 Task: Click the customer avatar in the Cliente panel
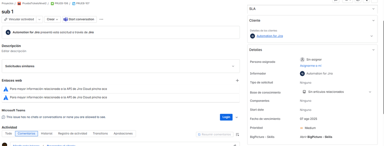tap(253, 36)
